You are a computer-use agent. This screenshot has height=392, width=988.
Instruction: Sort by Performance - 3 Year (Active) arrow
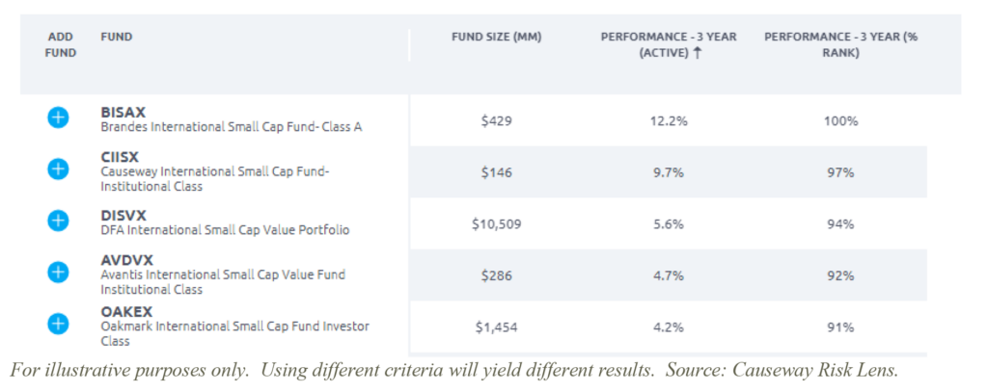coord(697,54)
